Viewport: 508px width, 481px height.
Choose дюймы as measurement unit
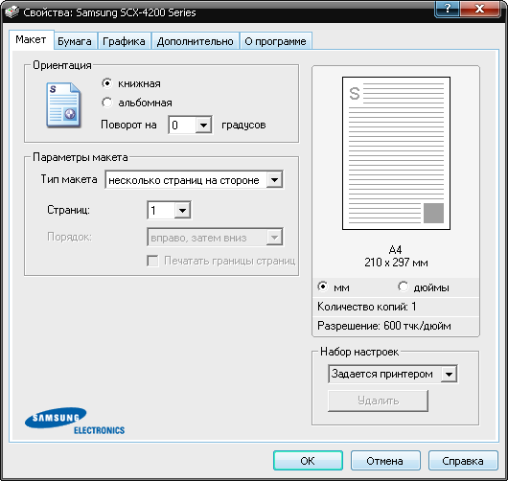[403, 286]
